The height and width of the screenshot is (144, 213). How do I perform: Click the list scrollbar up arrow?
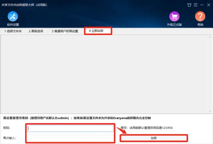point(210,37)
